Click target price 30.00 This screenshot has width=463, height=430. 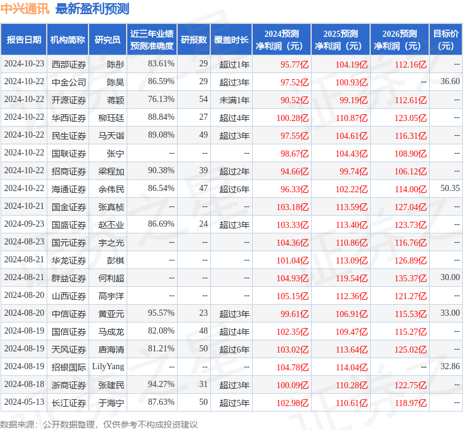(450, 278)
